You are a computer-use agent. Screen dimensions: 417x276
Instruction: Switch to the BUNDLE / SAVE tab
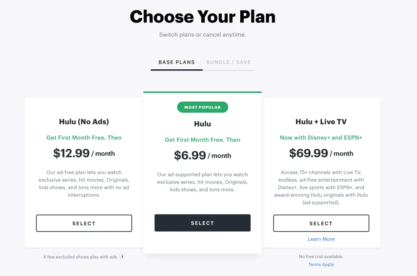tap(228, 62)
